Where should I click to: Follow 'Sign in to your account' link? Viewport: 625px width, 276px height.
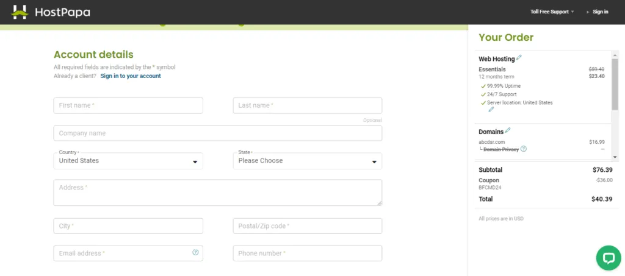click(x=131, y=76)
